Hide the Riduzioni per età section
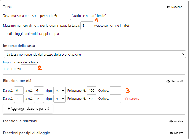Image resolution: width=189 pixels, height=139 pixels. coord(177,81)
